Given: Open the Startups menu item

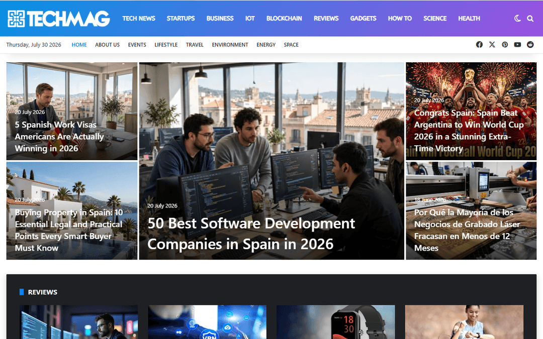Looking at the screenshot, I should tap(180, 19).
